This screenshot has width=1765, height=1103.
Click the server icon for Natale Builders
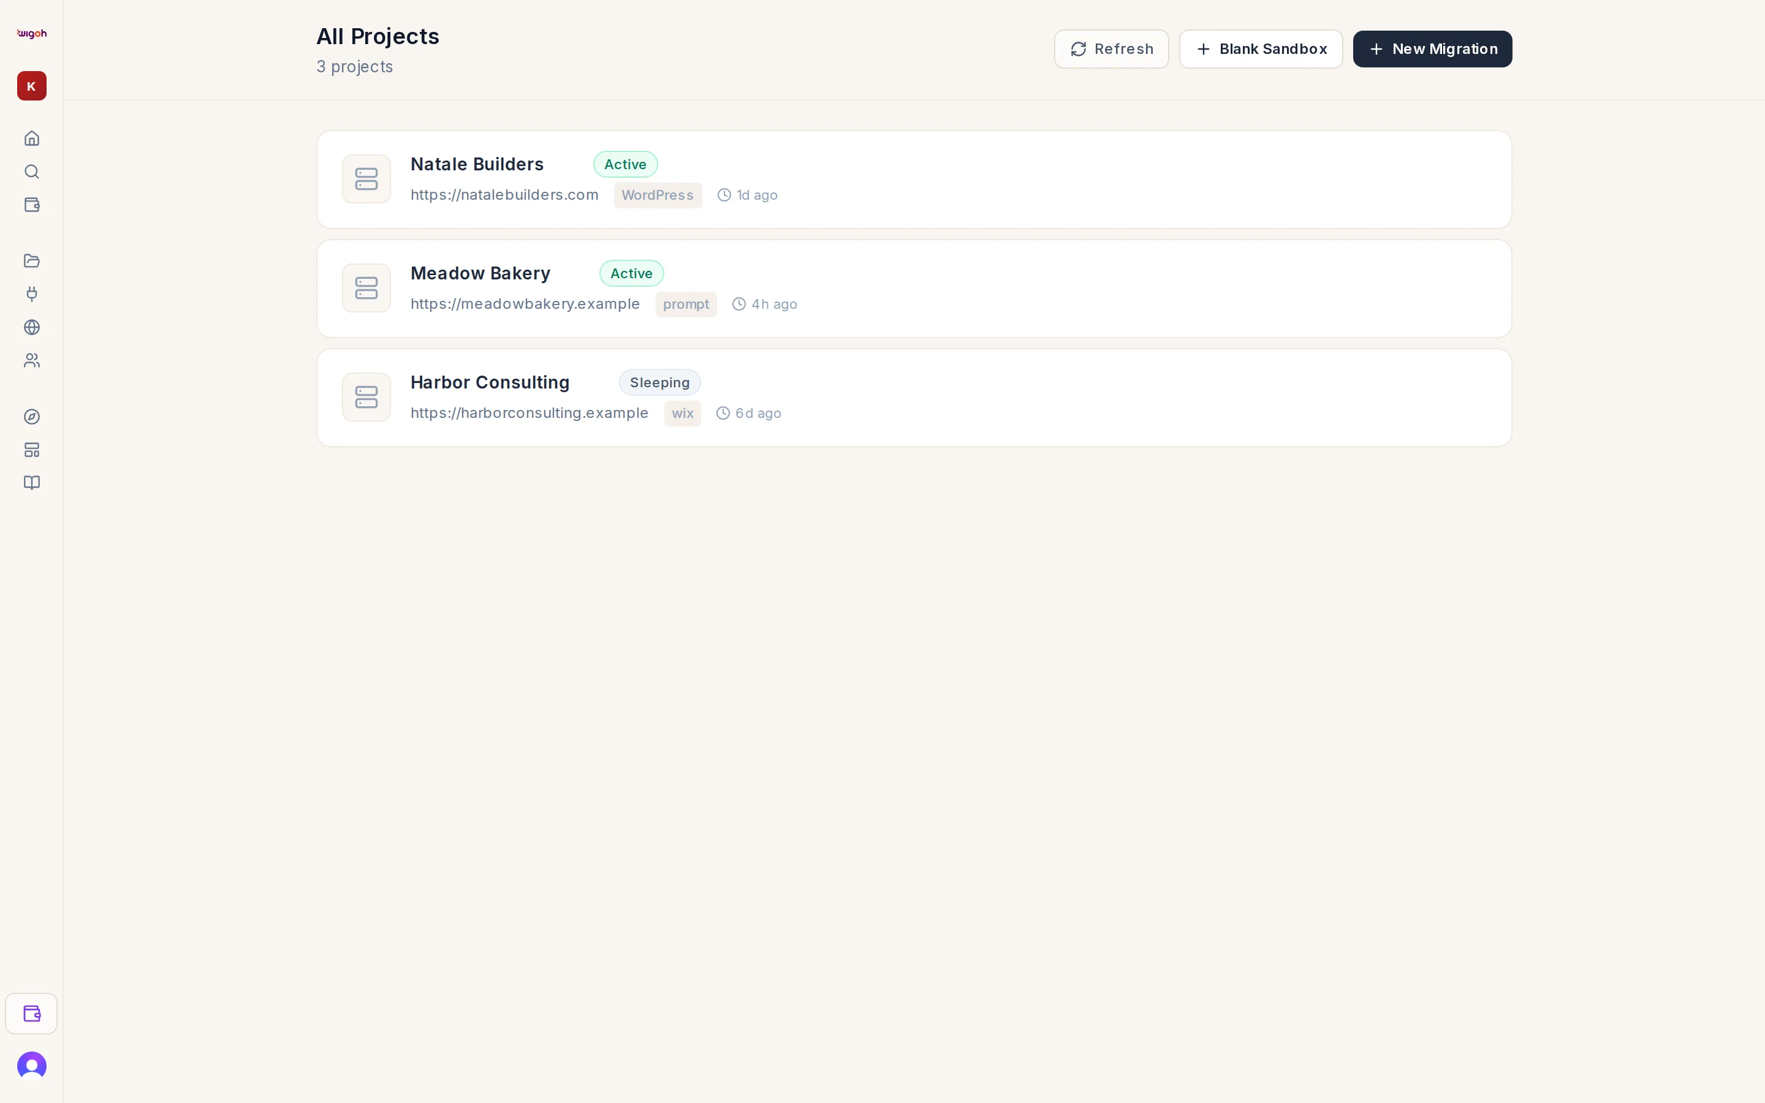point(366,179)
